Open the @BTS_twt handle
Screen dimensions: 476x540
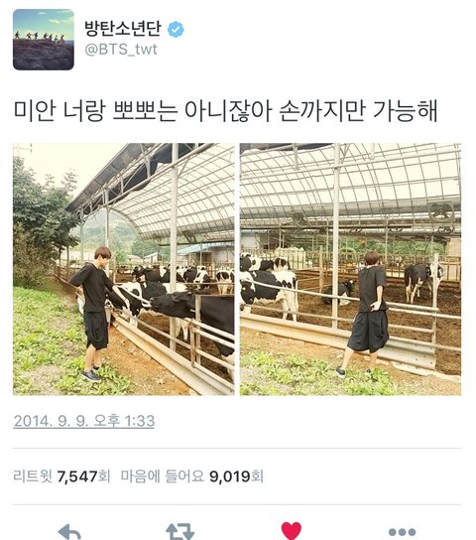coord(121,50)
